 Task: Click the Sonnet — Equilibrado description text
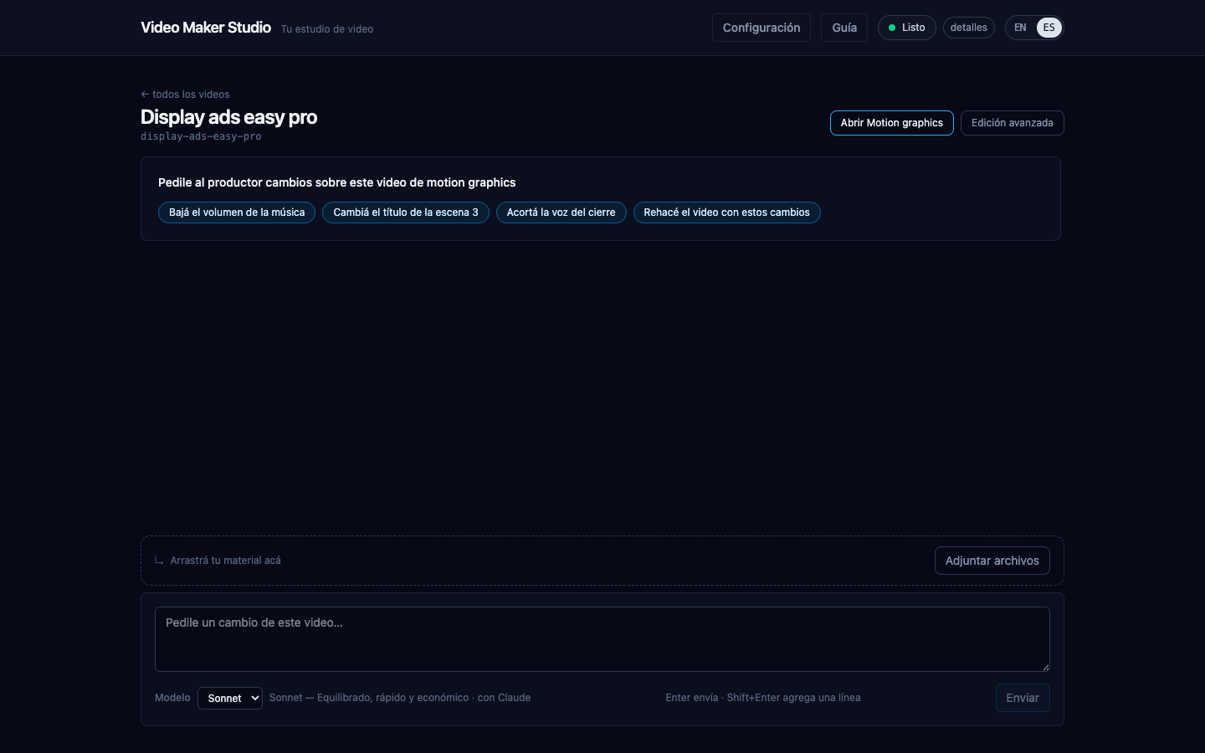(x=400, y=698)
